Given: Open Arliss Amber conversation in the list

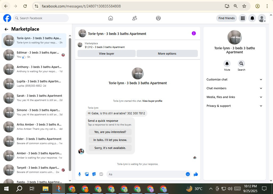Looking at the screenshot, I should [x=34, y=127].
